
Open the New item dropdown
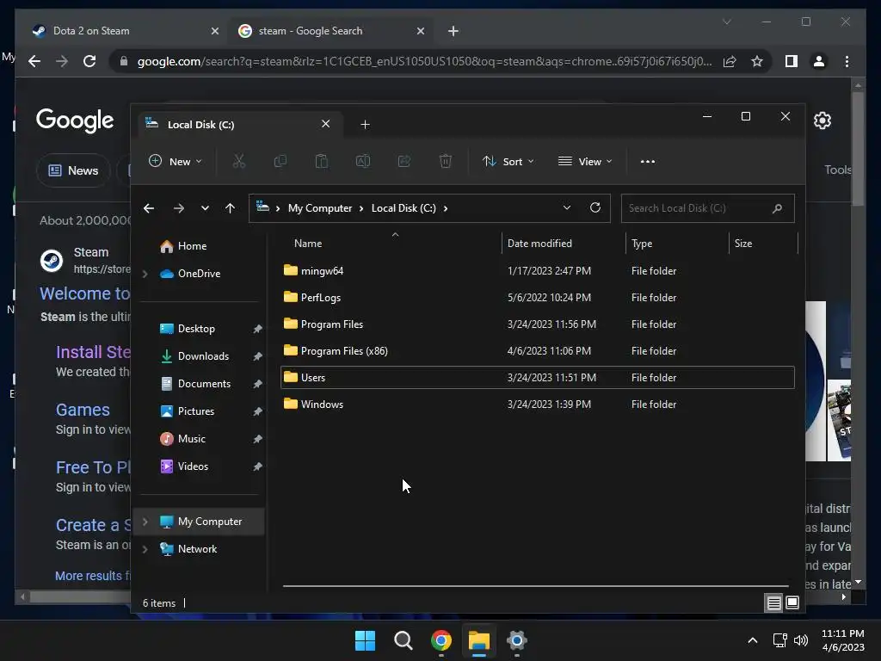pyautogui.click(x=175, y=161)
